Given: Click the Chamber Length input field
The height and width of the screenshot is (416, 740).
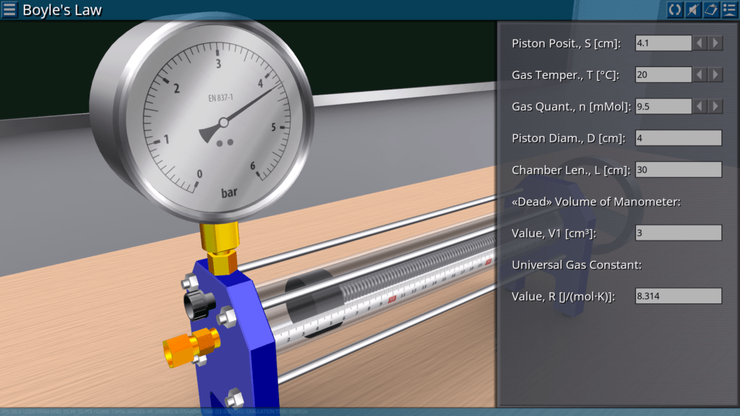Looking at the screenshot, I should click(x=678, y=170).
